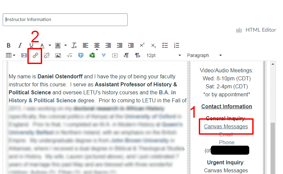This screenshot has height=174, width=283.
Task: Center align the text
Action: tap(97, 45)
